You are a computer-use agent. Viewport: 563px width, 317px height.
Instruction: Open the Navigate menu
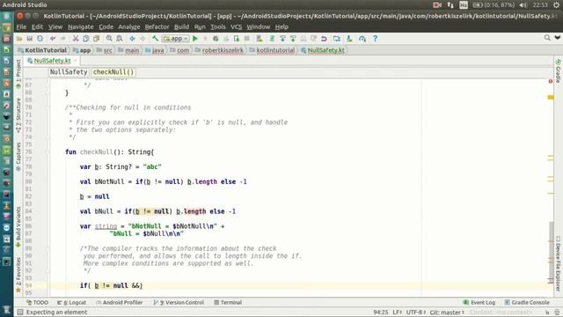click(80, 27)
